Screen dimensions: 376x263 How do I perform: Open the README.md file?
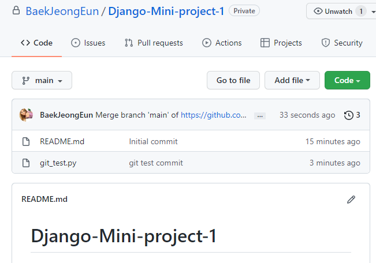[62, 141]
